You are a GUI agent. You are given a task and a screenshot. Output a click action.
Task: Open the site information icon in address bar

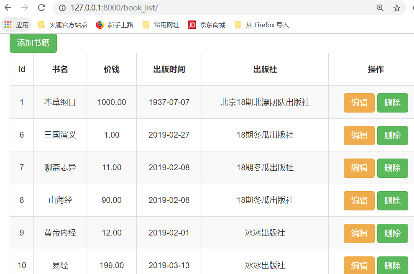tap(62, 8)
